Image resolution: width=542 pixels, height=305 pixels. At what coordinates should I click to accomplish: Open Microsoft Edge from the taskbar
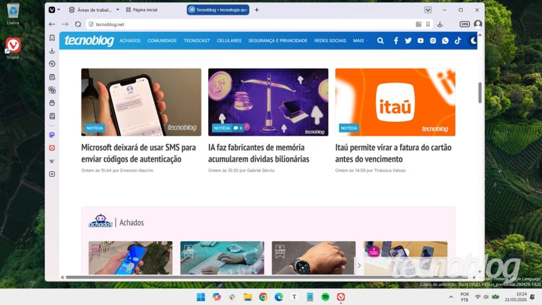[279, 297]
